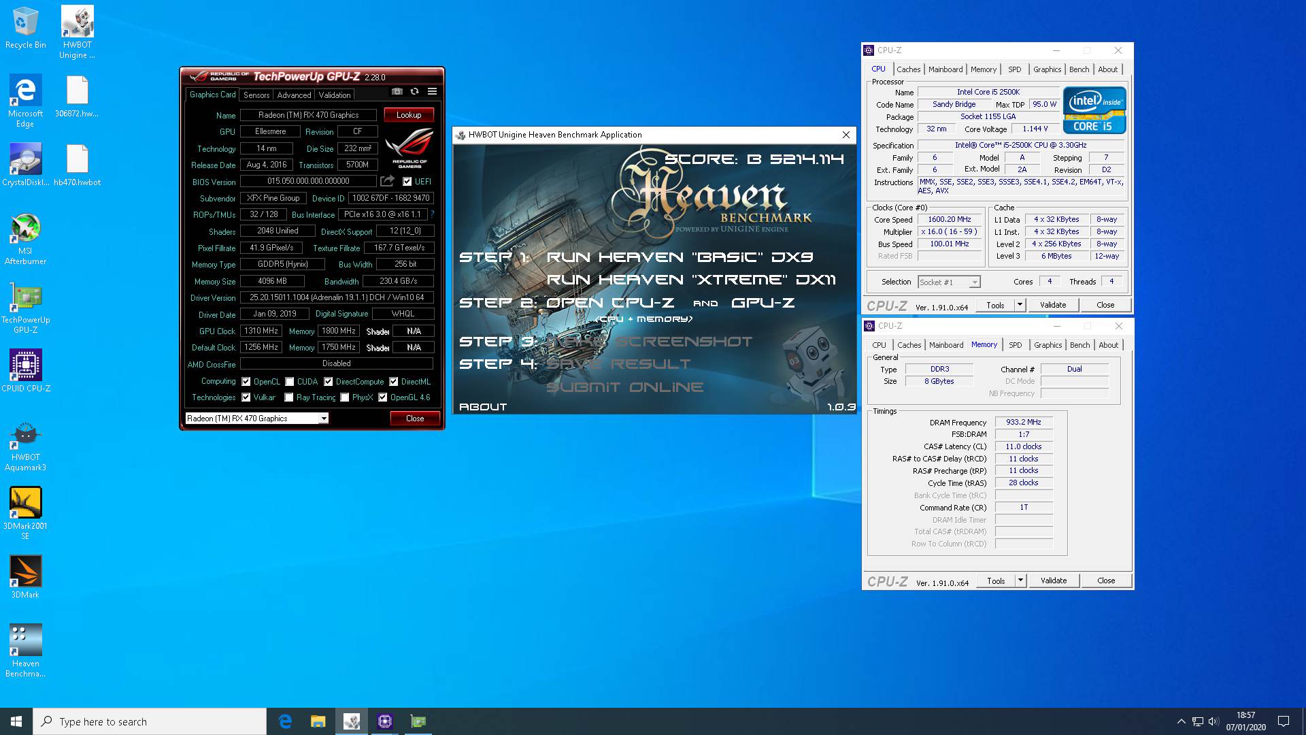Click Edge icon in taskbar

pyautogui.click(x=285, y=721)
